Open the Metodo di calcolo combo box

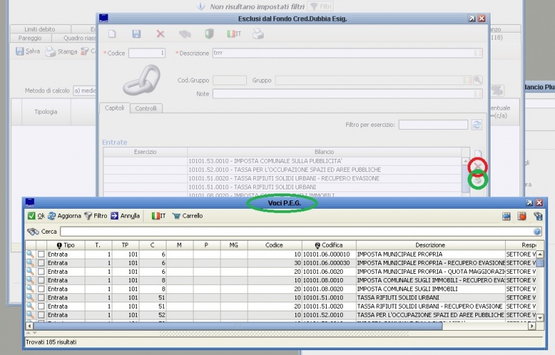point(83,90)
